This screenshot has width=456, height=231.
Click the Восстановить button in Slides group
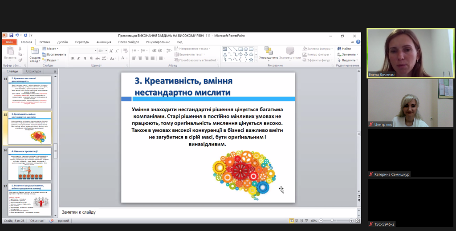[54, 54]
